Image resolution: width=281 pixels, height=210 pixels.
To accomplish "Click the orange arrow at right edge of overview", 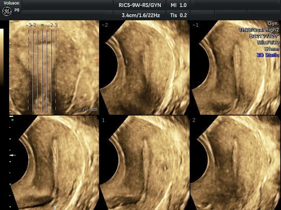I will click(x=96, y=60).
